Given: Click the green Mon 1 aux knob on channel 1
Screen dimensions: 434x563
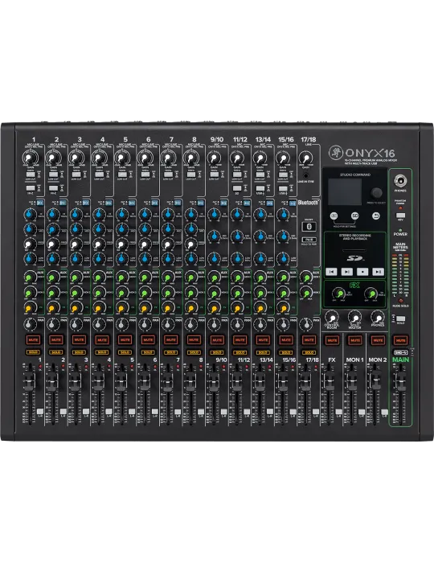Looking at the screenshot, I should click(x=30, y=277).
